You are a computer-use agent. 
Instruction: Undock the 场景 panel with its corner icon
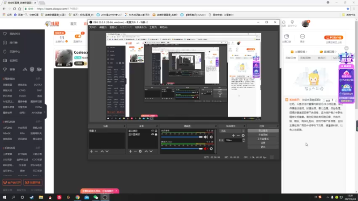tap(124, 126)
